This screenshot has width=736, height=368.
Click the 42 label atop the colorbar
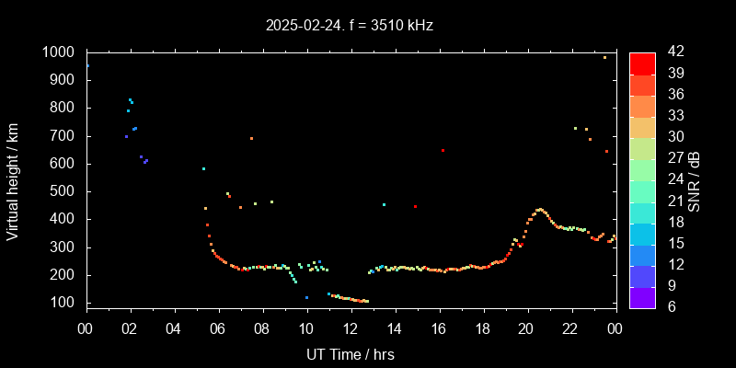click(673, 52)
